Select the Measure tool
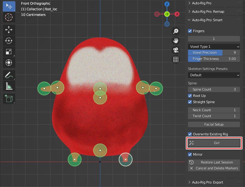 point(9,86)
